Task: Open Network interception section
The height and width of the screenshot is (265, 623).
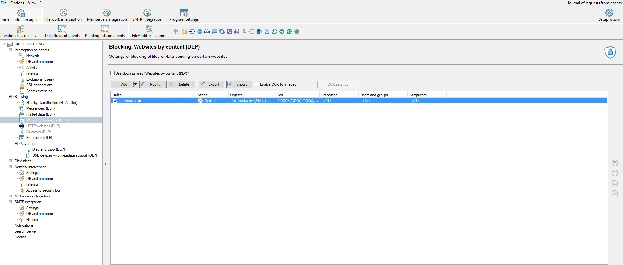Action: [64, 15]
